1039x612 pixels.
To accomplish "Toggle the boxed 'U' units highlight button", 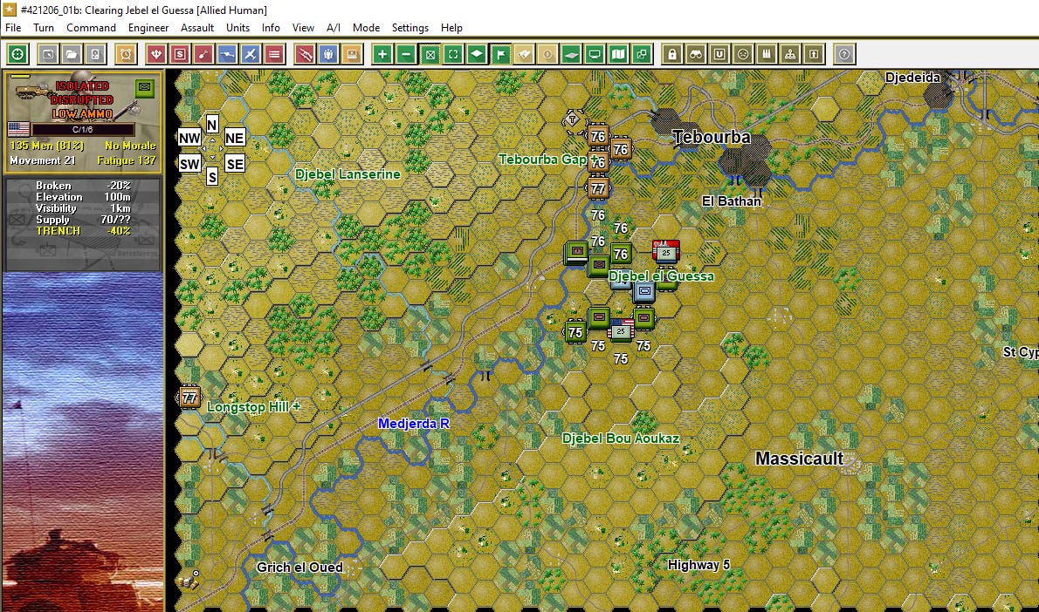I will click(x=719, y=54).
